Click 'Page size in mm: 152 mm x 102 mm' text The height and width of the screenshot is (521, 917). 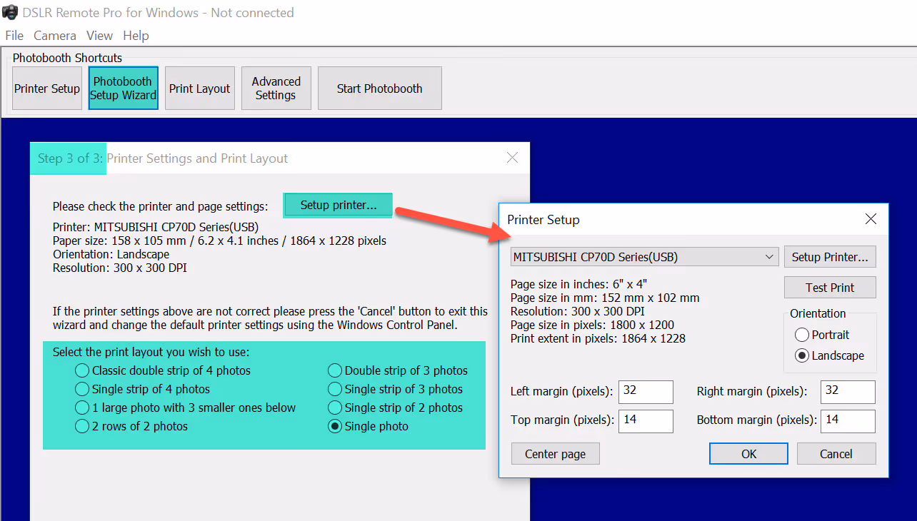pyautogui.click(x=605, y=298)
